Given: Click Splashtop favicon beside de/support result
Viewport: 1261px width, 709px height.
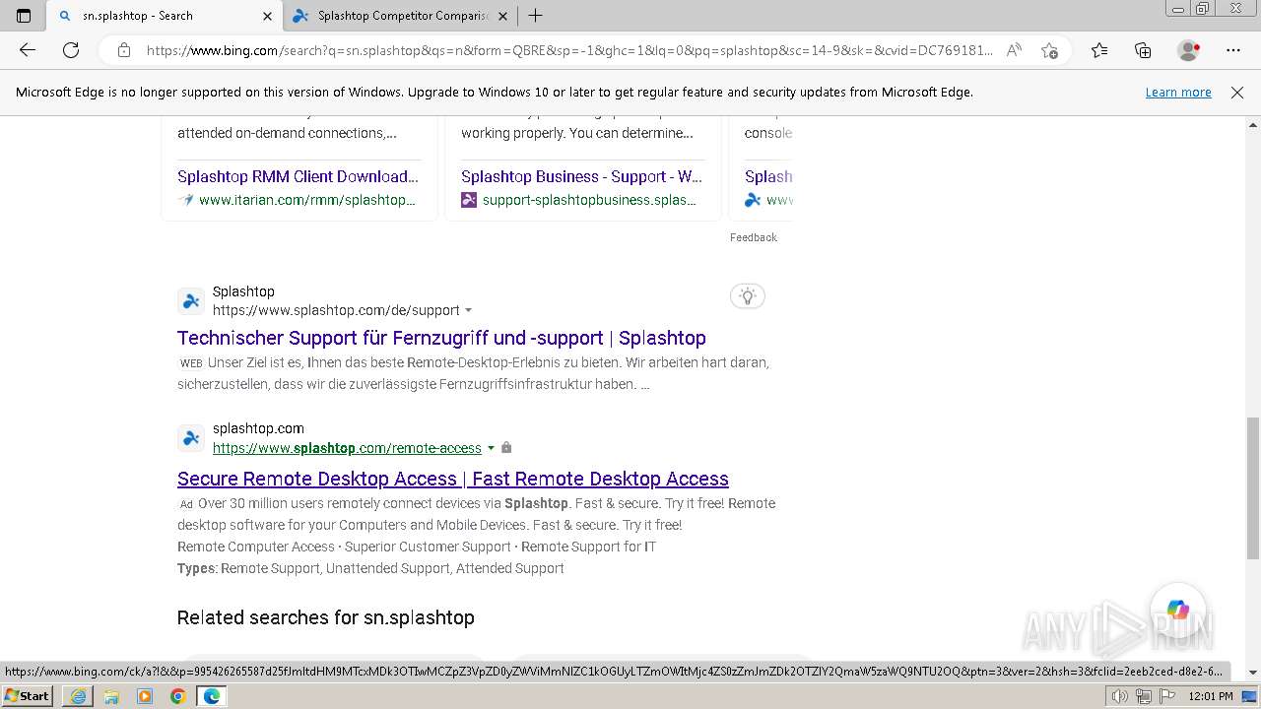Looking at the screenshot, I should pyautogui.click(x=191, y=301).
